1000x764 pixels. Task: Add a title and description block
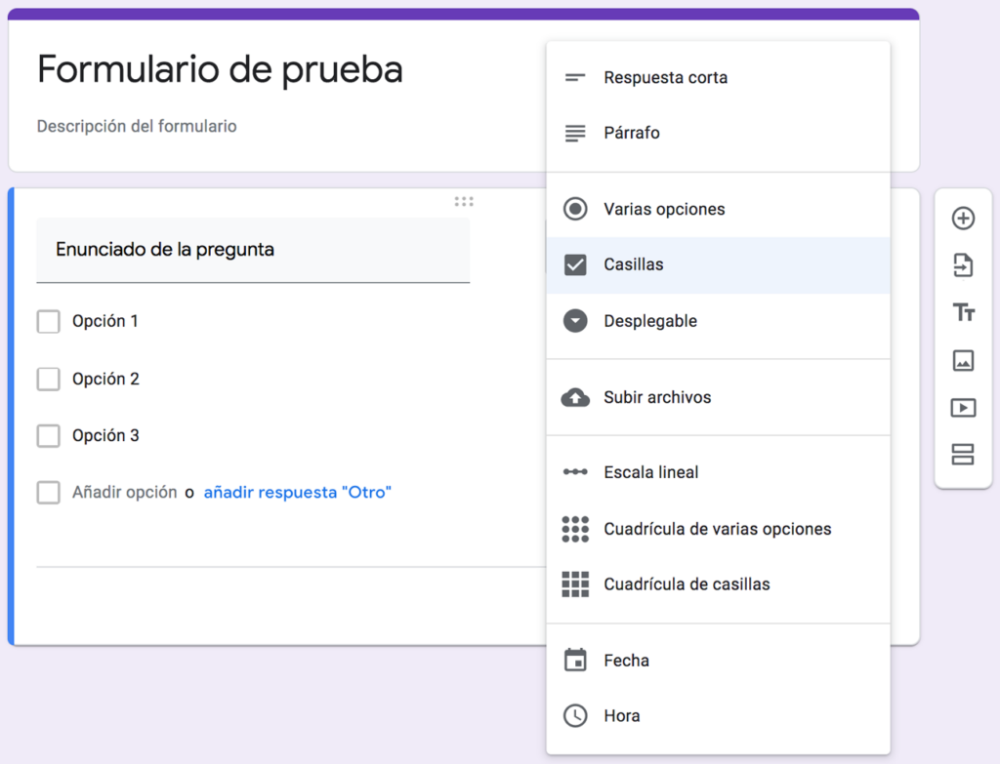963,312
